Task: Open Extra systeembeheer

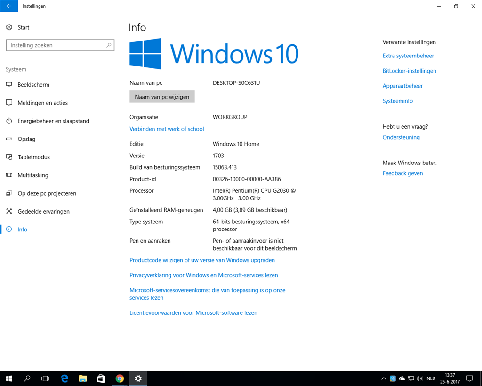Action: pyautogui.click(x=408, y=56)
